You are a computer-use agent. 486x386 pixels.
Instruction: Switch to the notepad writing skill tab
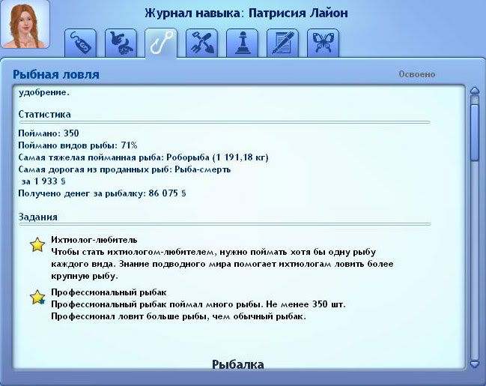[x=282, y=43]
